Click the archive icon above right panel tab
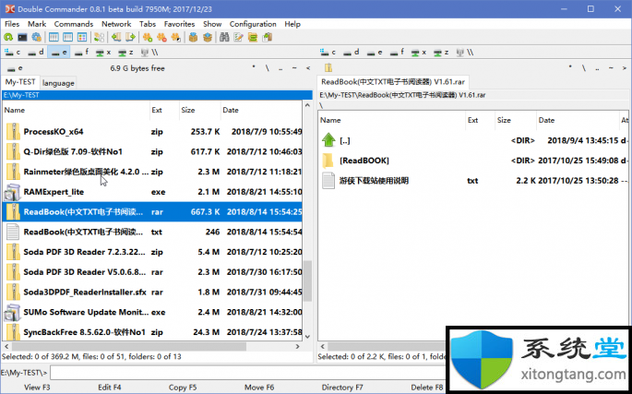 pyautogui.click(x=328, y=67)
